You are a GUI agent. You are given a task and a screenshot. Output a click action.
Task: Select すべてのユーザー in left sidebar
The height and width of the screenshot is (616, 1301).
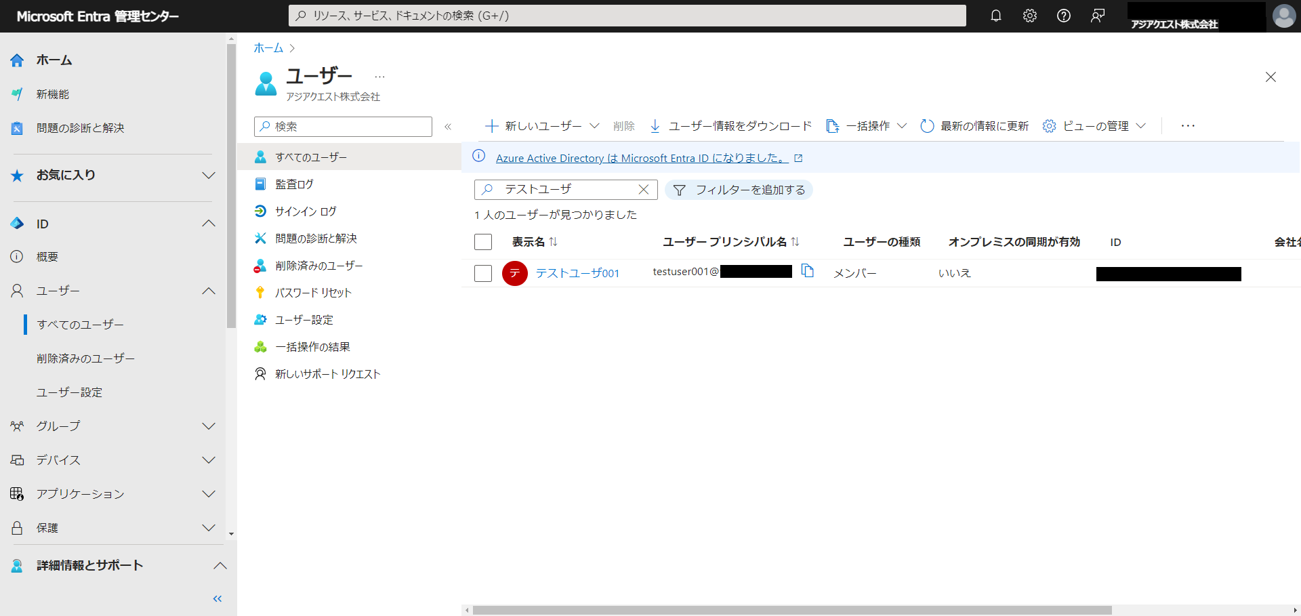coord(80,325)
